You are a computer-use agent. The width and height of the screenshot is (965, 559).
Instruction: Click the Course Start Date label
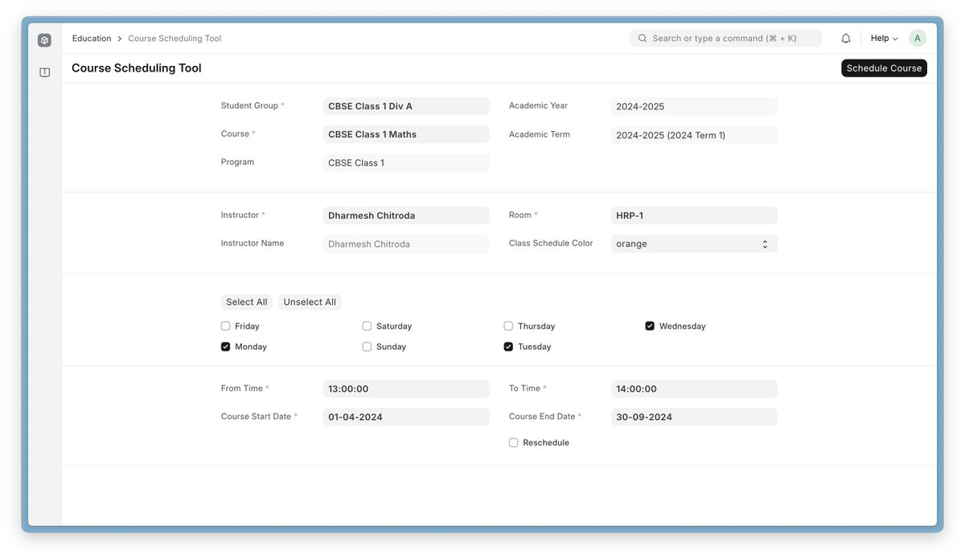point(256,417)
